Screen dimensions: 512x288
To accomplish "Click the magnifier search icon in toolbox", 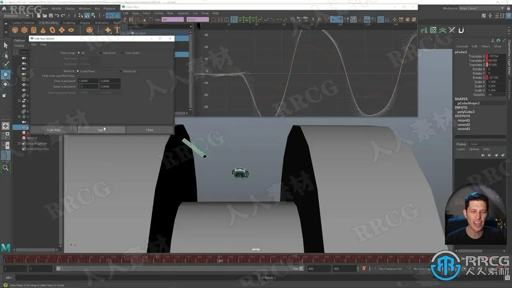I will tap(6, 168).
